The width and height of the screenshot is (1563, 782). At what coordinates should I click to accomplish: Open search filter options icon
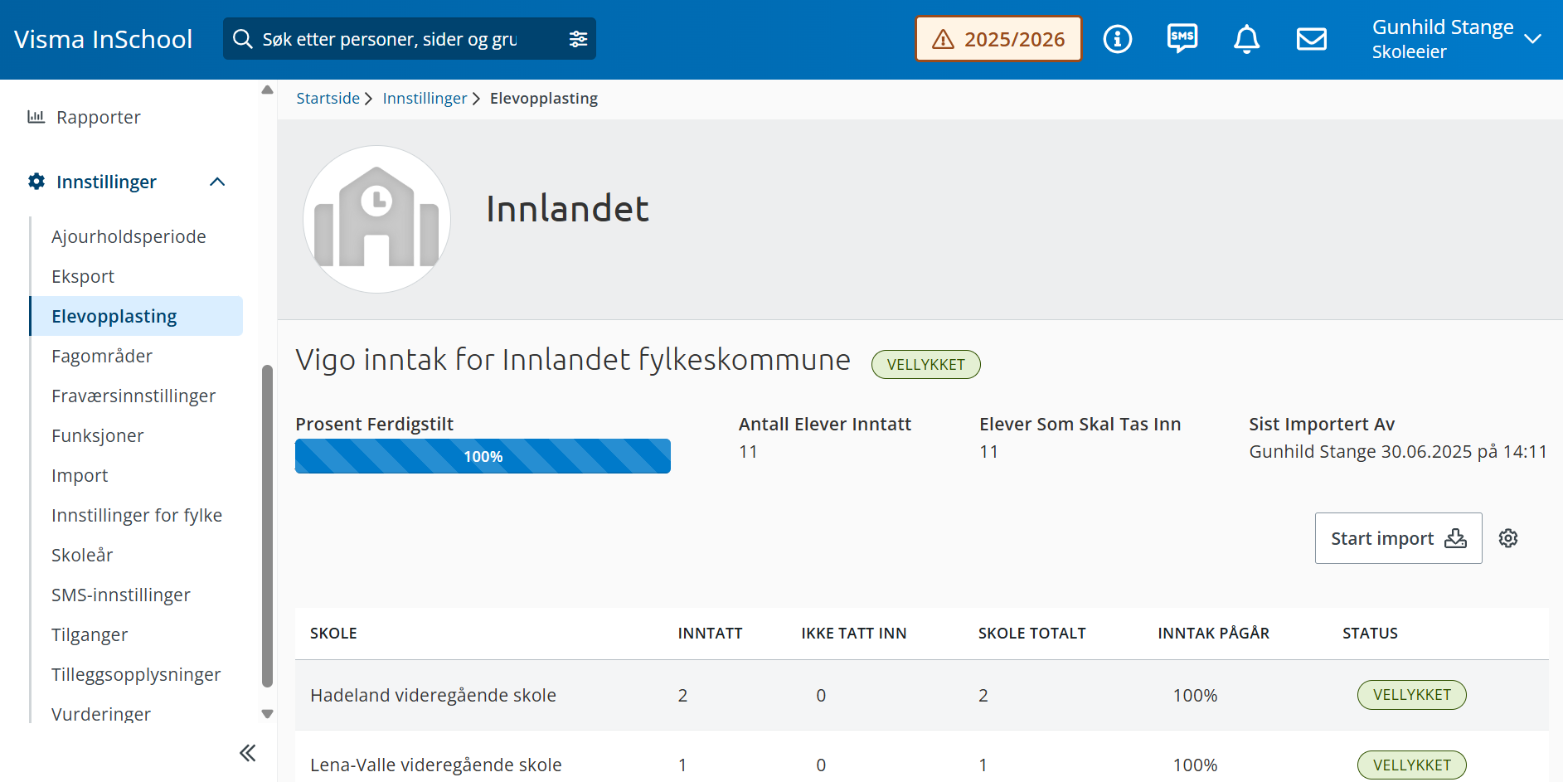point(578,39)
